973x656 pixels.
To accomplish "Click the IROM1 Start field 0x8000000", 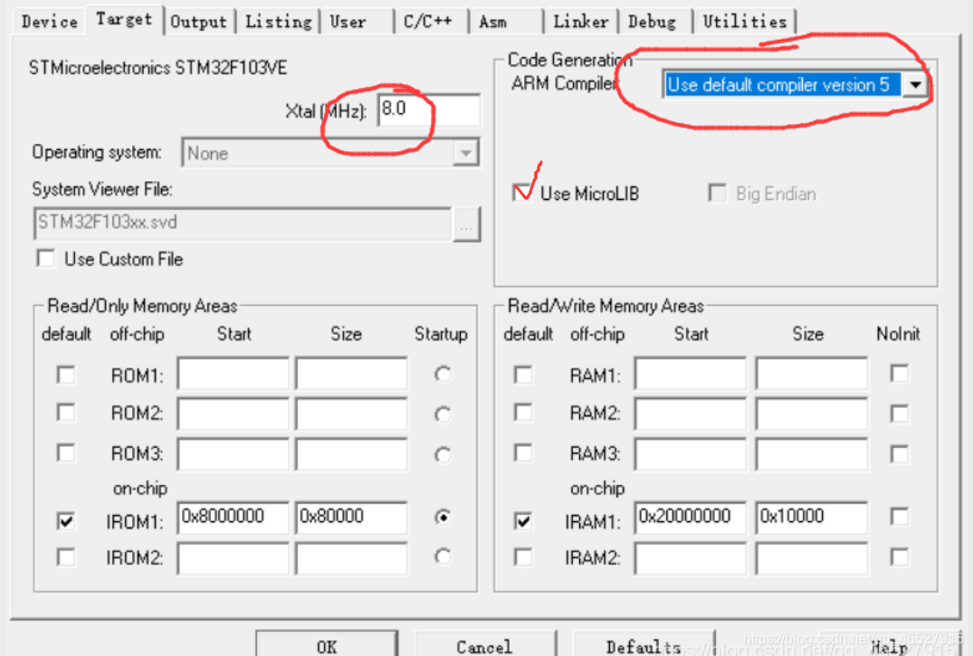I will click(233, 518).
